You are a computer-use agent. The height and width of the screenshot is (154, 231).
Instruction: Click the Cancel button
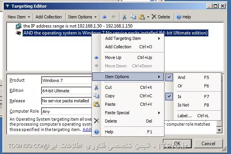[x=208, y=144]
